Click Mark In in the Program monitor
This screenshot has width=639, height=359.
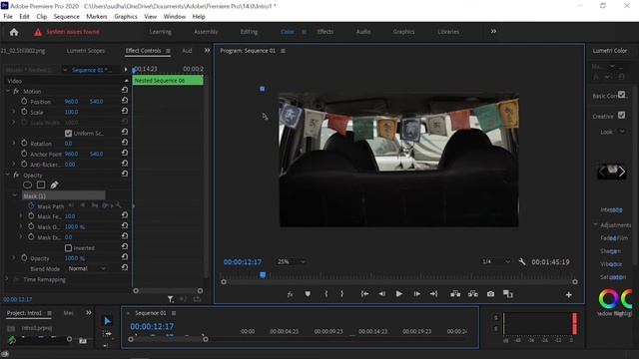326,294
